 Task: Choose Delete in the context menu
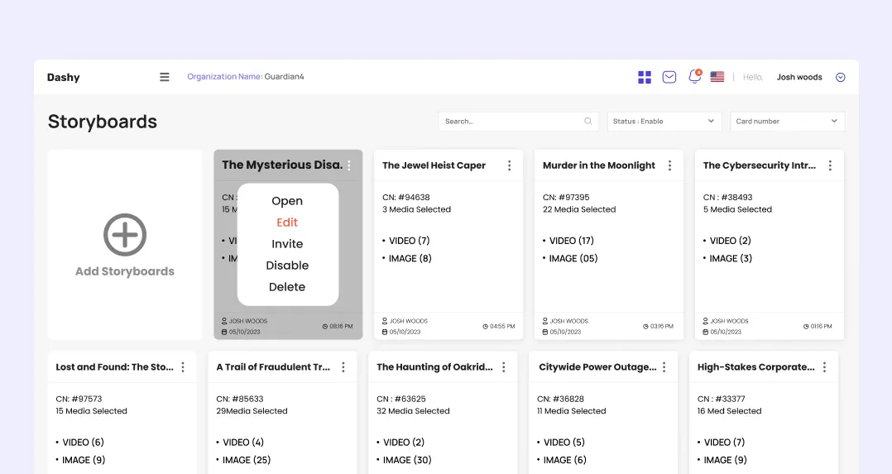point(287,287)
